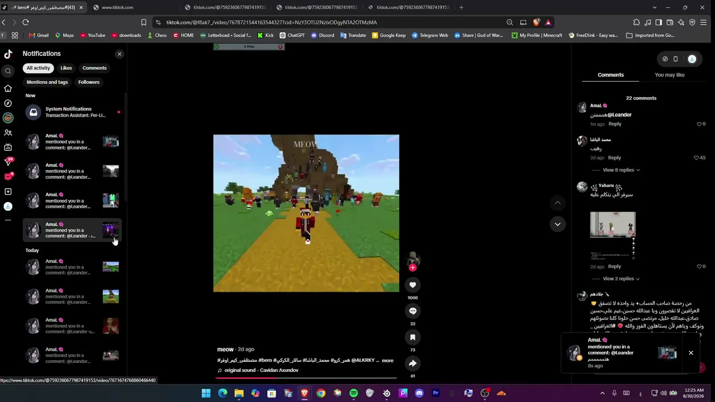This screenshot has width=715, height=402.
Task: Open the video comments bubble icon
Action: 413,311
